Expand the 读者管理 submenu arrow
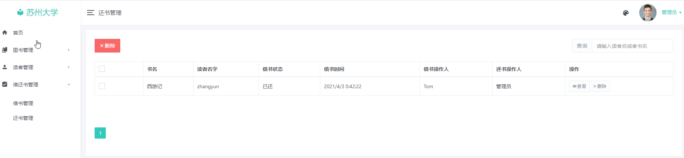This screenshot has height=158, width=684. (69, 67)
